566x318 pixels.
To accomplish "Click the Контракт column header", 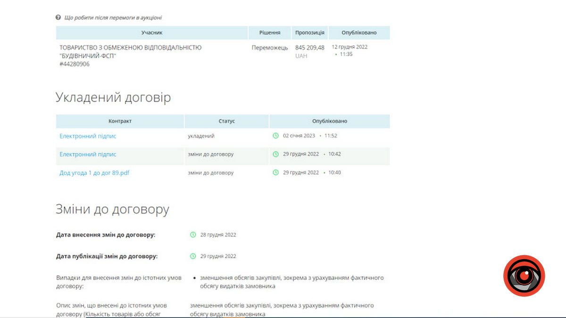I will coord(120,121).
